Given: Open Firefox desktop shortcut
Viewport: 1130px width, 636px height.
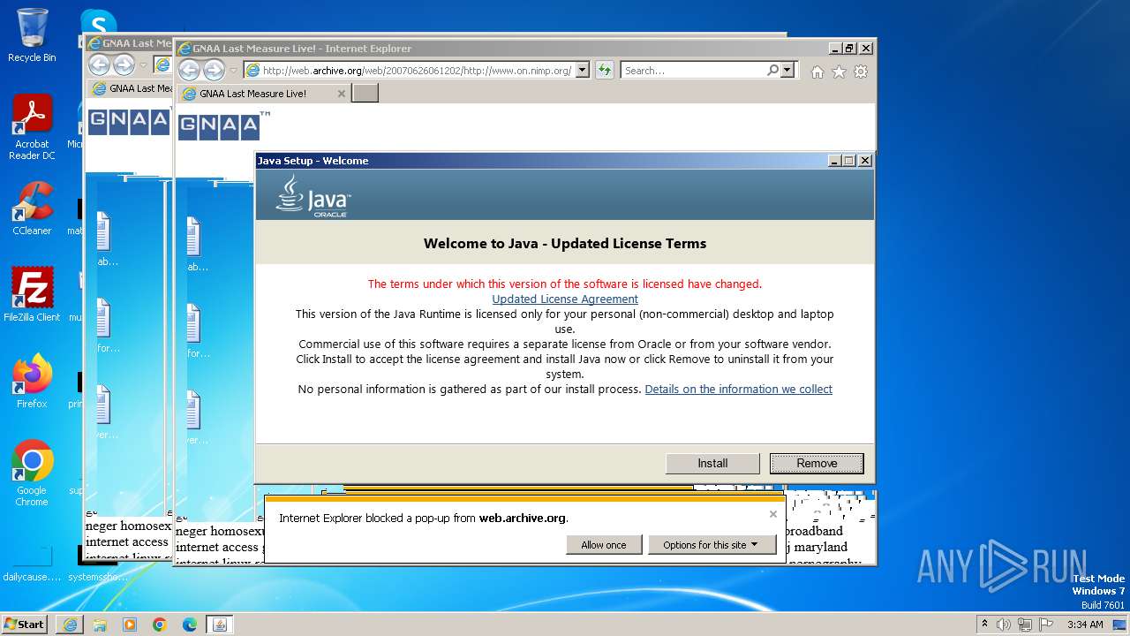Looking at the screenshot, I should (32, 381).
